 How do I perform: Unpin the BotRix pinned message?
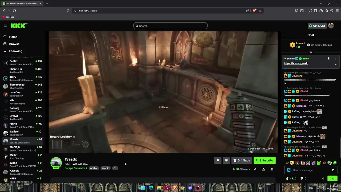point(329,59)
